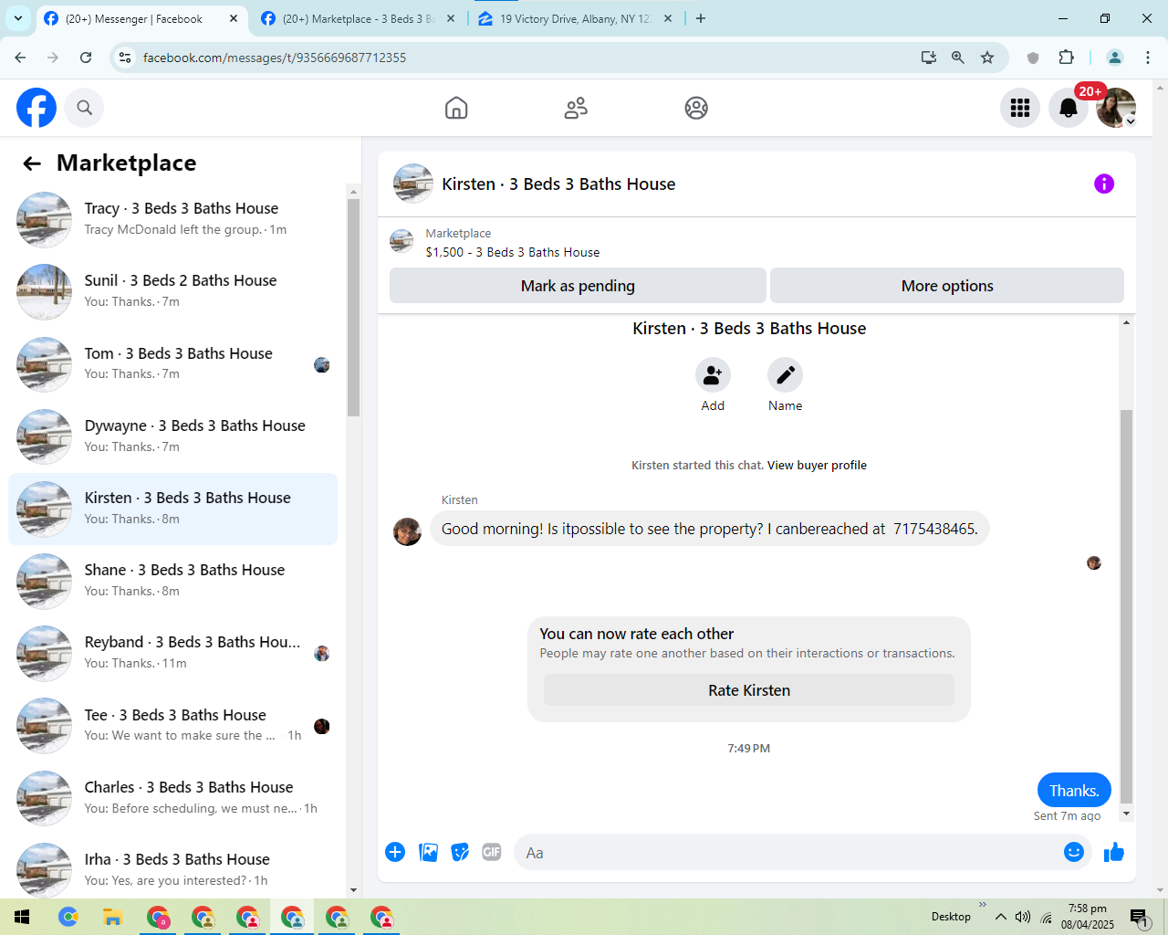Open the Charles 3 Beds 3 Baths chat
The height and width of the screenshot is (935, 1168).
coord(173,797)
